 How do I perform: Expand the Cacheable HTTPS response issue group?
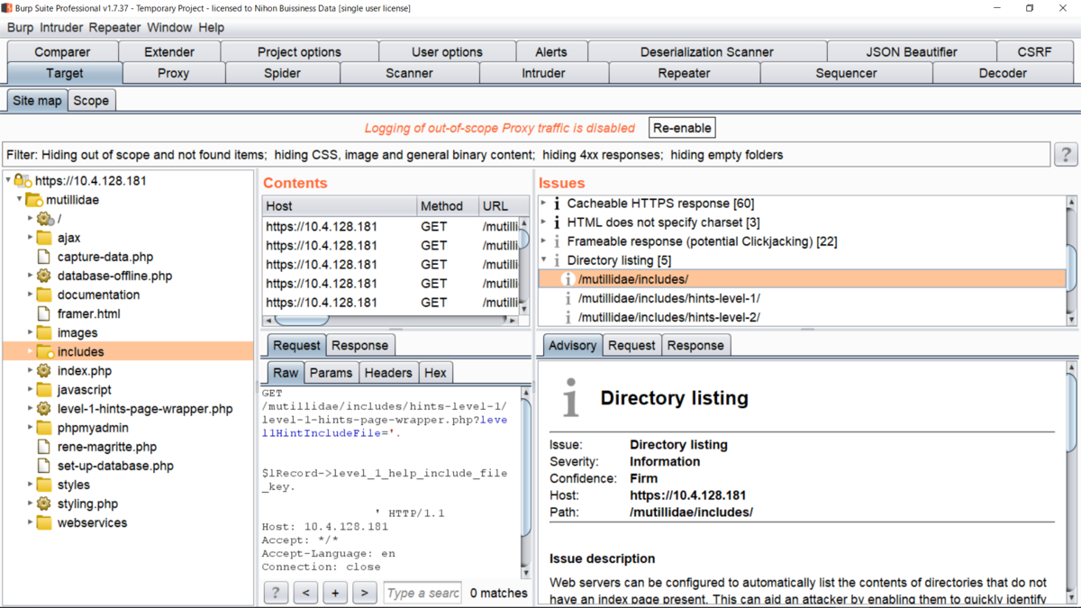coord(544,204)
